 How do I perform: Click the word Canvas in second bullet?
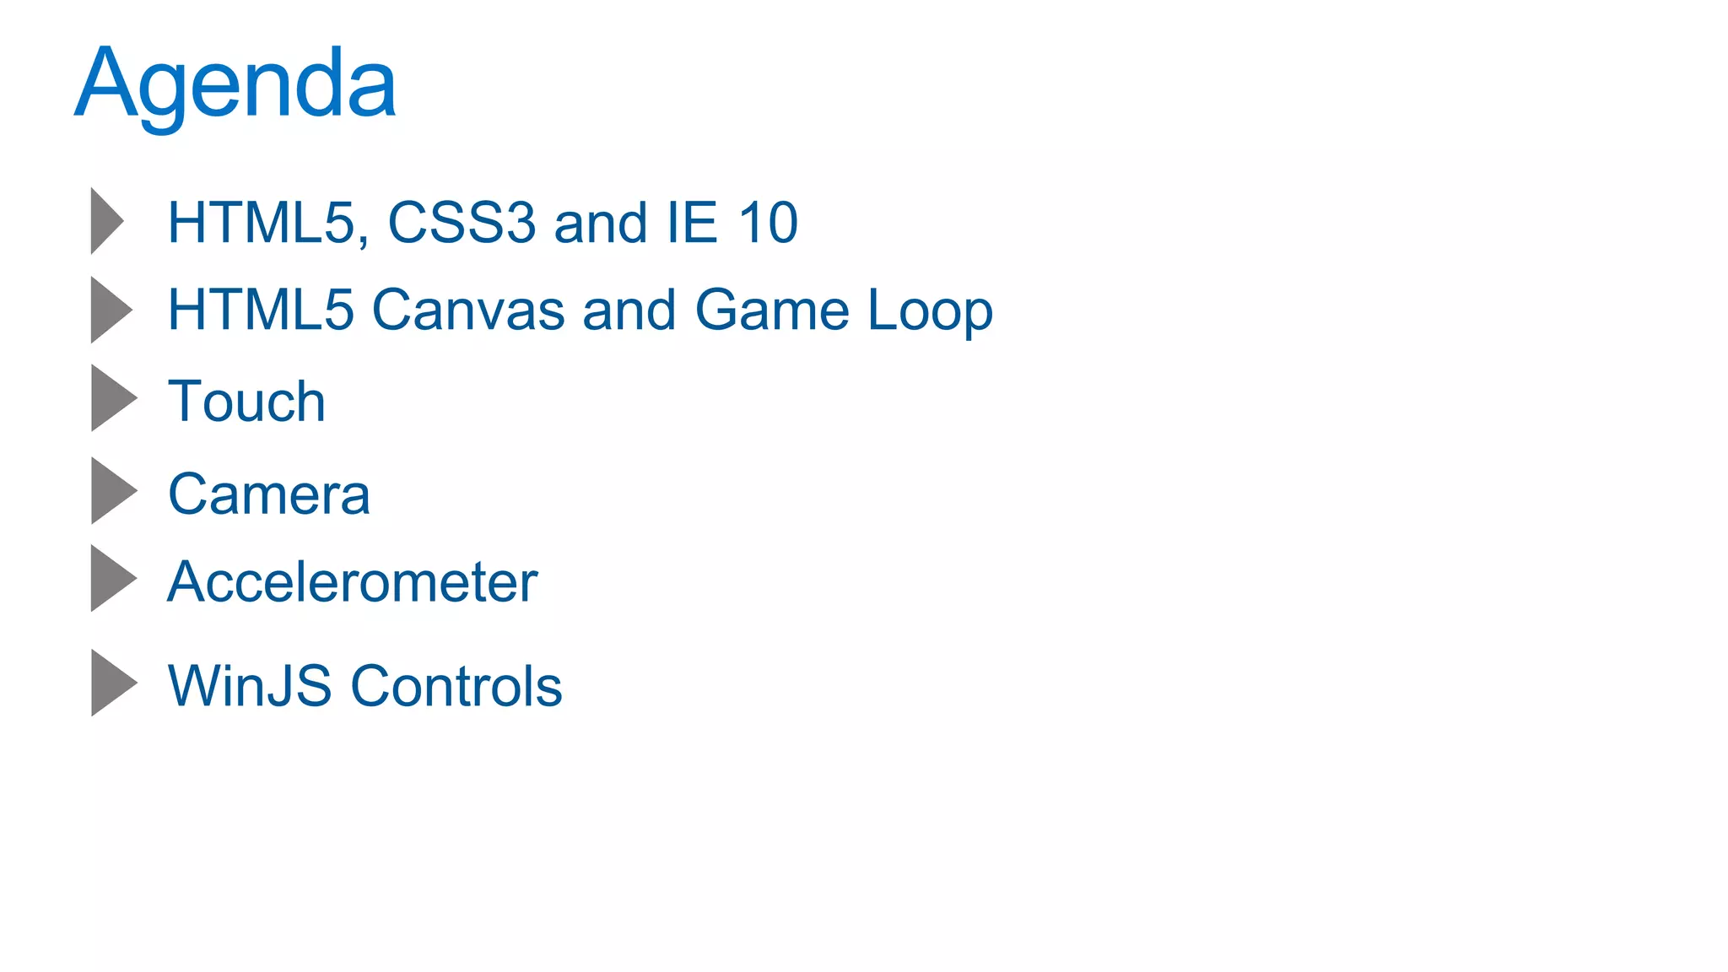tap(468, 310)
